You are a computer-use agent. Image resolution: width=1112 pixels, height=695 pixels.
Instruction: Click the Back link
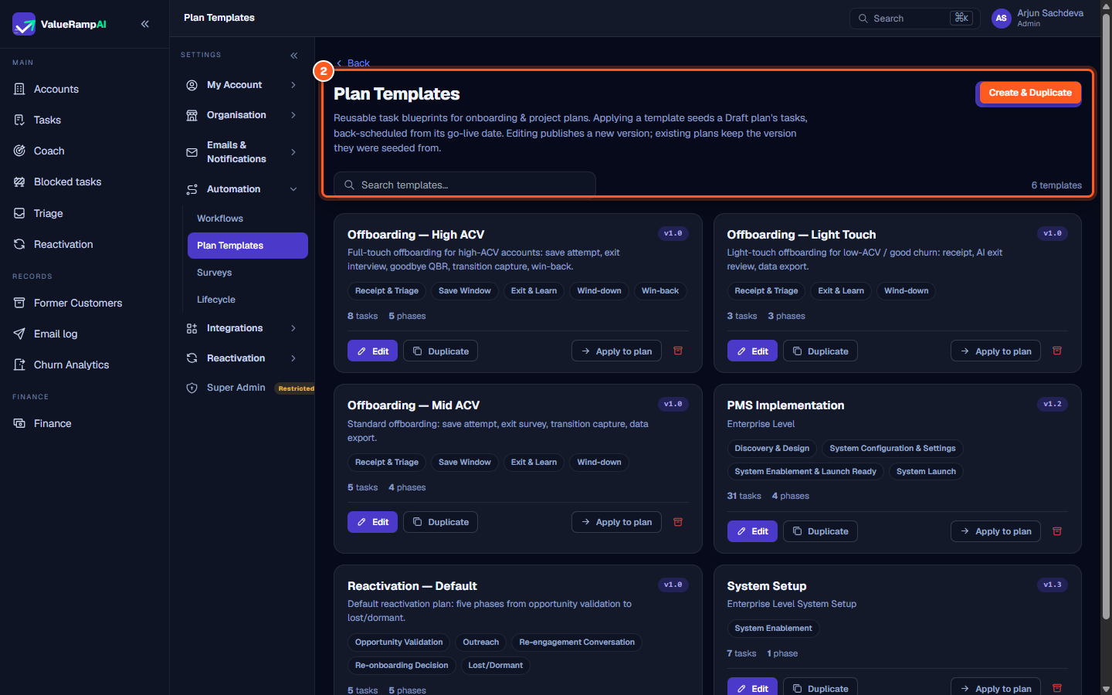353,63
